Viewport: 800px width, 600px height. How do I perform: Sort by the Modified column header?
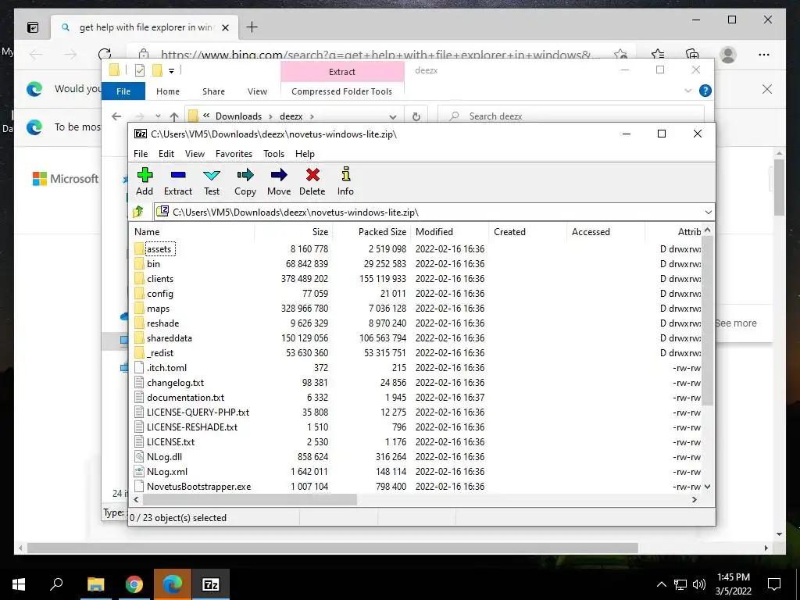(x=449, y=231)
